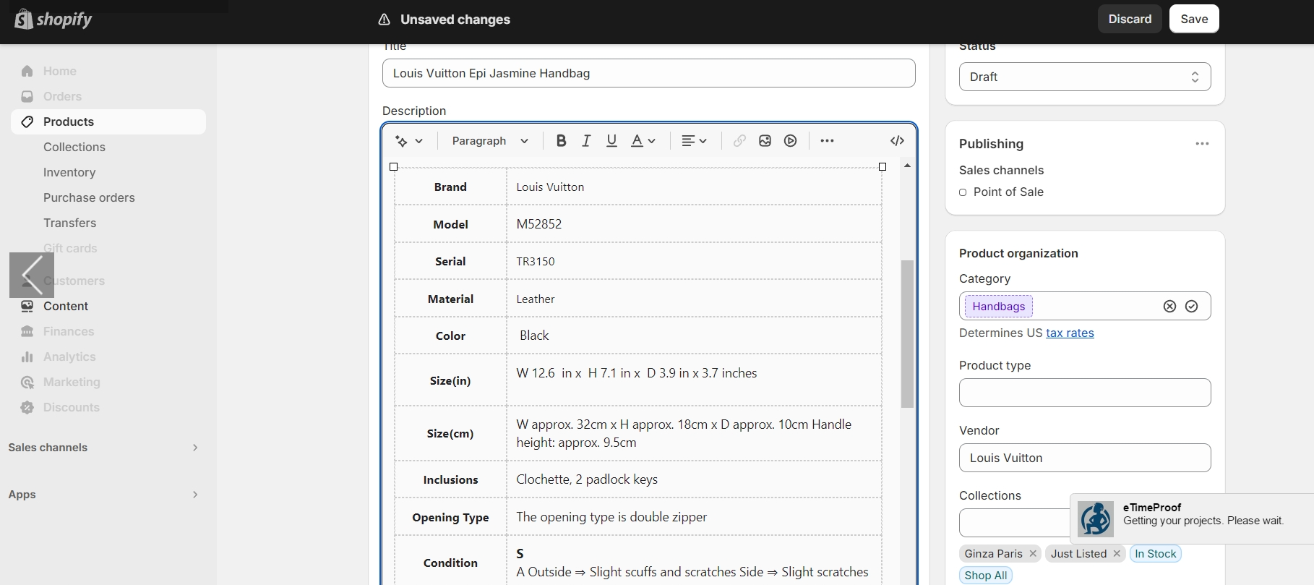Click the Leather material cell

(x=694, y=299)
